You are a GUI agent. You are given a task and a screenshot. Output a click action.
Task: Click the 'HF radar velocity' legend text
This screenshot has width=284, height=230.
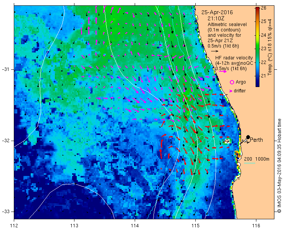(x=234, y=58)
